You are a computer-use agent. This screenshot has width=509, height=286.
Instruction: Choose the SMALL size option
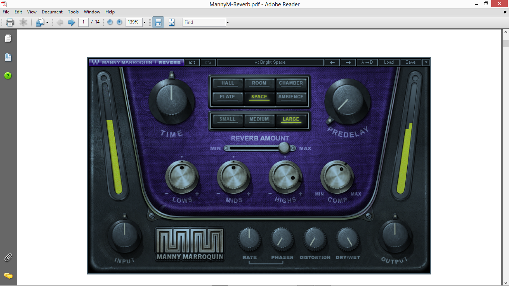[x=228, y=120]
